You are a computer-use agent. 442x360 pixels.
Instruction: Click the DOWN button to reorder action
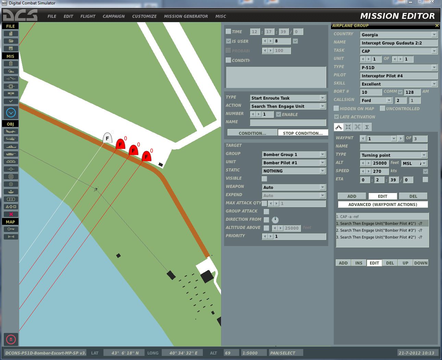(x=421, y=263)
